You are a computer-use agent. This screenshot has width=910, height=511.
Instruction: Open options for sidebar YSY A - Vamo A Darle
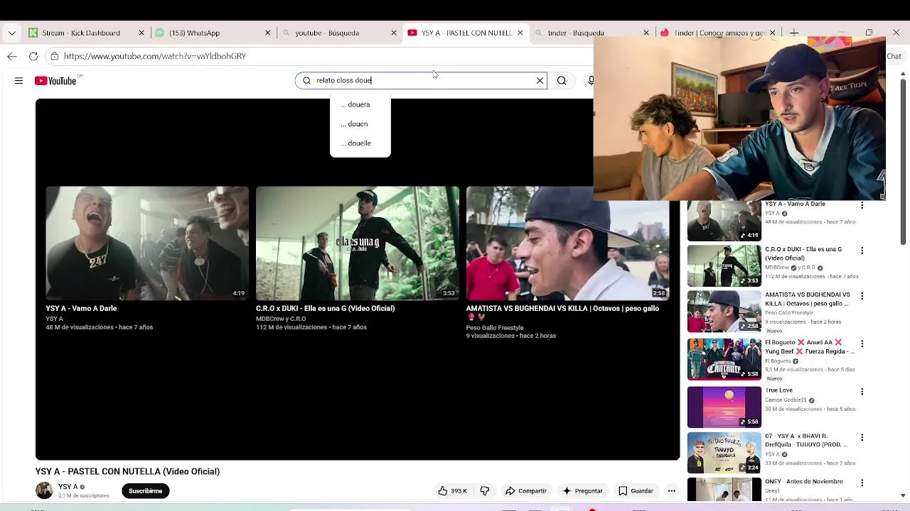(862, 205)
